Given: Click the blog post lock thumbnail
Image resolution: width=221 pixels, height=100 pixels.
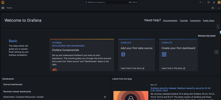Looking at the screenshot, I should (131, 95).
